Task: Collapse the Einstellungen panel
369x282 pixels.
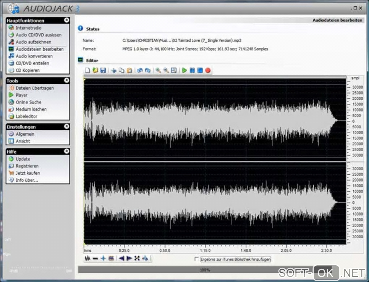Action: [x=66, y=127]
